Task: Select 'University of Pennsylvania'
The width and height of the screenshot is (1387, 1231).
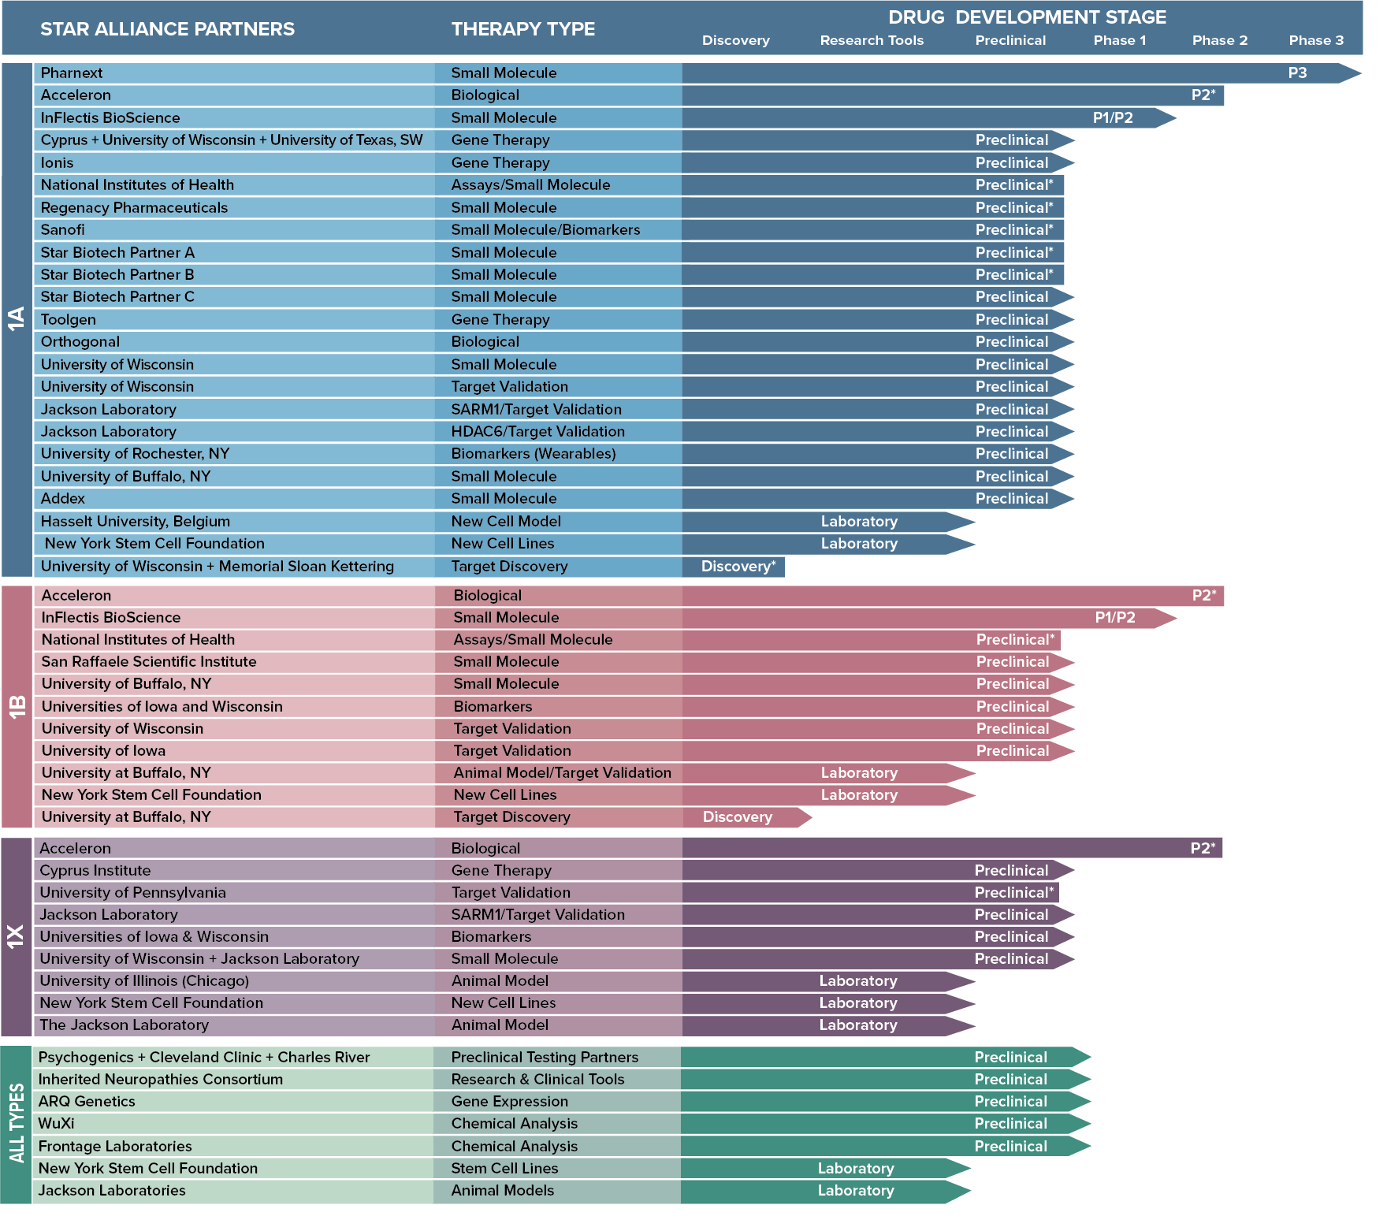Action: coord(133,893)
